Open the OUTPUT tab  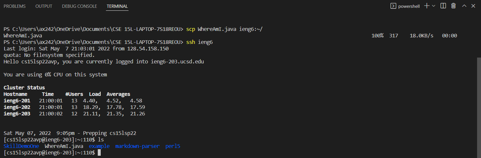[44, 6]
